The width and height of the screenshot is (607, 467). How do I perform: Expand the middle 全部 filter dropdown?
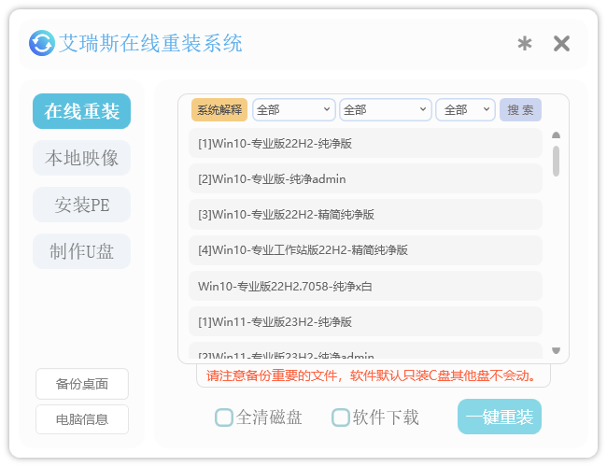385,110
